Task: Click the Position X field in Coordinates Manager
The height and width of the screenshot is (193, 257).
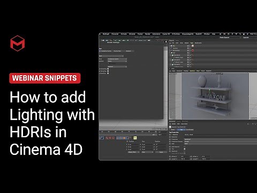Action: click(x=133, y=144)
